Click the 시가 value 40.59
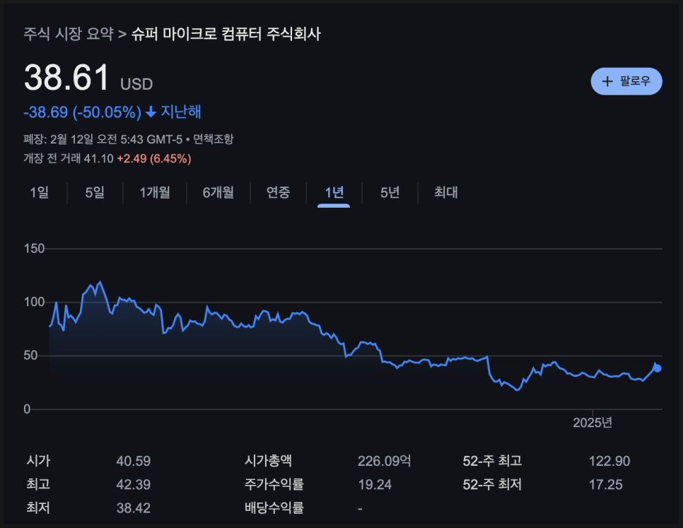This screenshot has width=683, height=528. (134, 462)
